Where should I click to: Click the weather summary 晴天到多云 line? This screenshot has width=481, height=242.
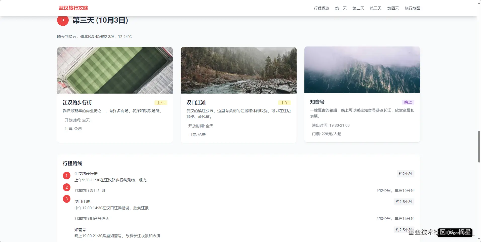click(x=94, y=37)
